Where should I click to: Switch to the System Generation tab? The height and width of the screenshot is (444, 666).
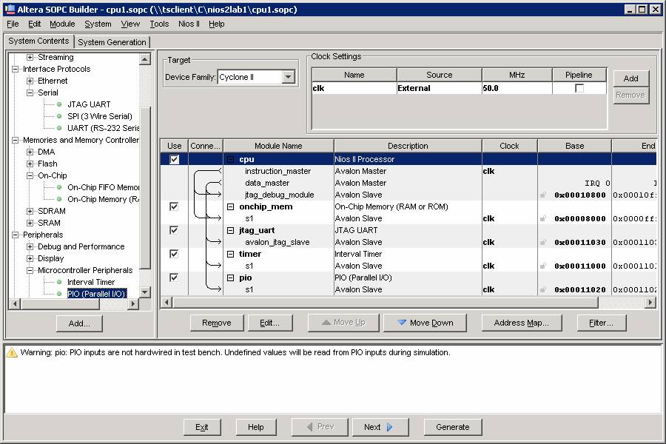point(112,42)
